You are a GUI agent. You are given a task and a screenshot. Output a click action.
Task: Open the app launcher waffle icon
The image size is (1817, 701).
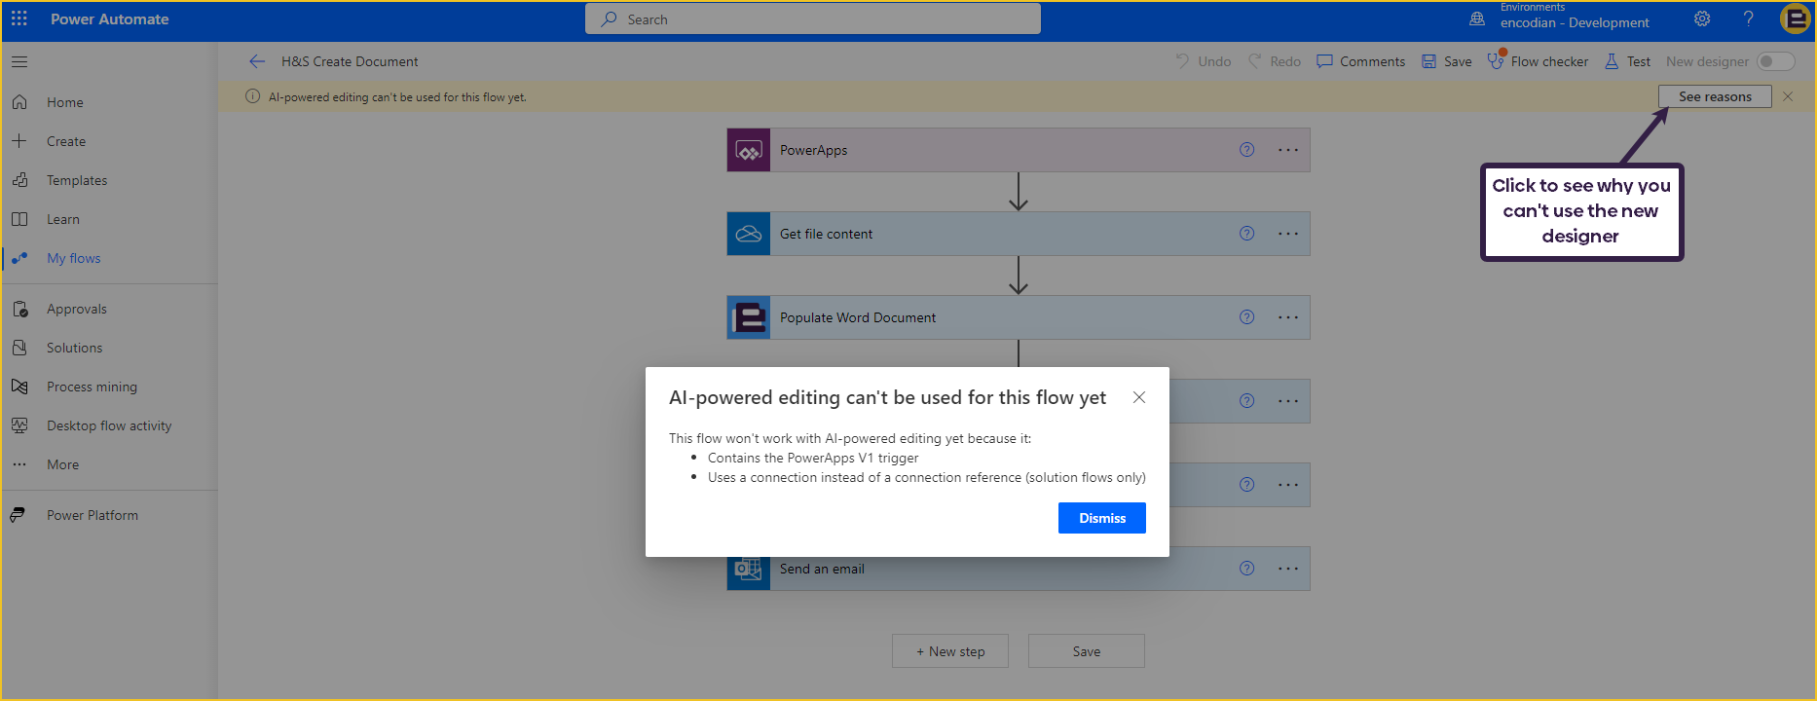coord(19,18)
